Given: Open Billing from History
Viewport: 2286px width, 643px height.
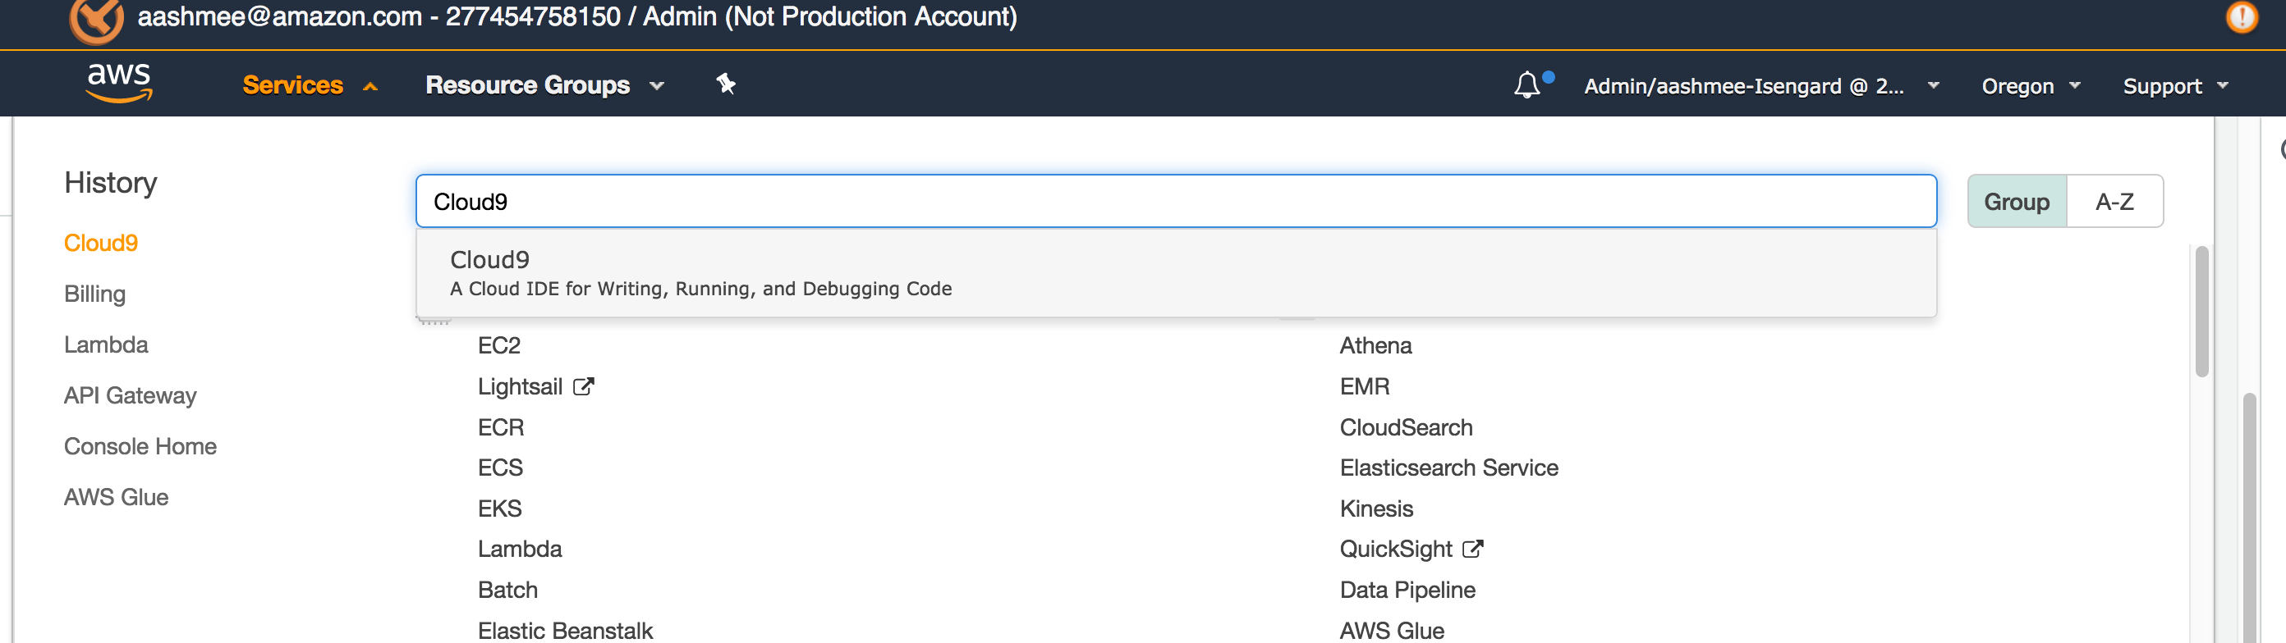Looking at the screenshot, I should 95,294.
